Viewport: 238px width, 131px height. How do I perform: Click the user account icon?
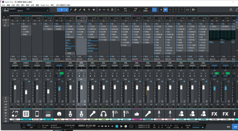click(231, 10)
